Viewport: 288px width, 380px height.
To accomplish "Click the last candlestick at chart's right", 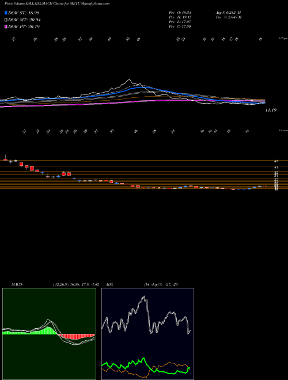I will point(266,186).
